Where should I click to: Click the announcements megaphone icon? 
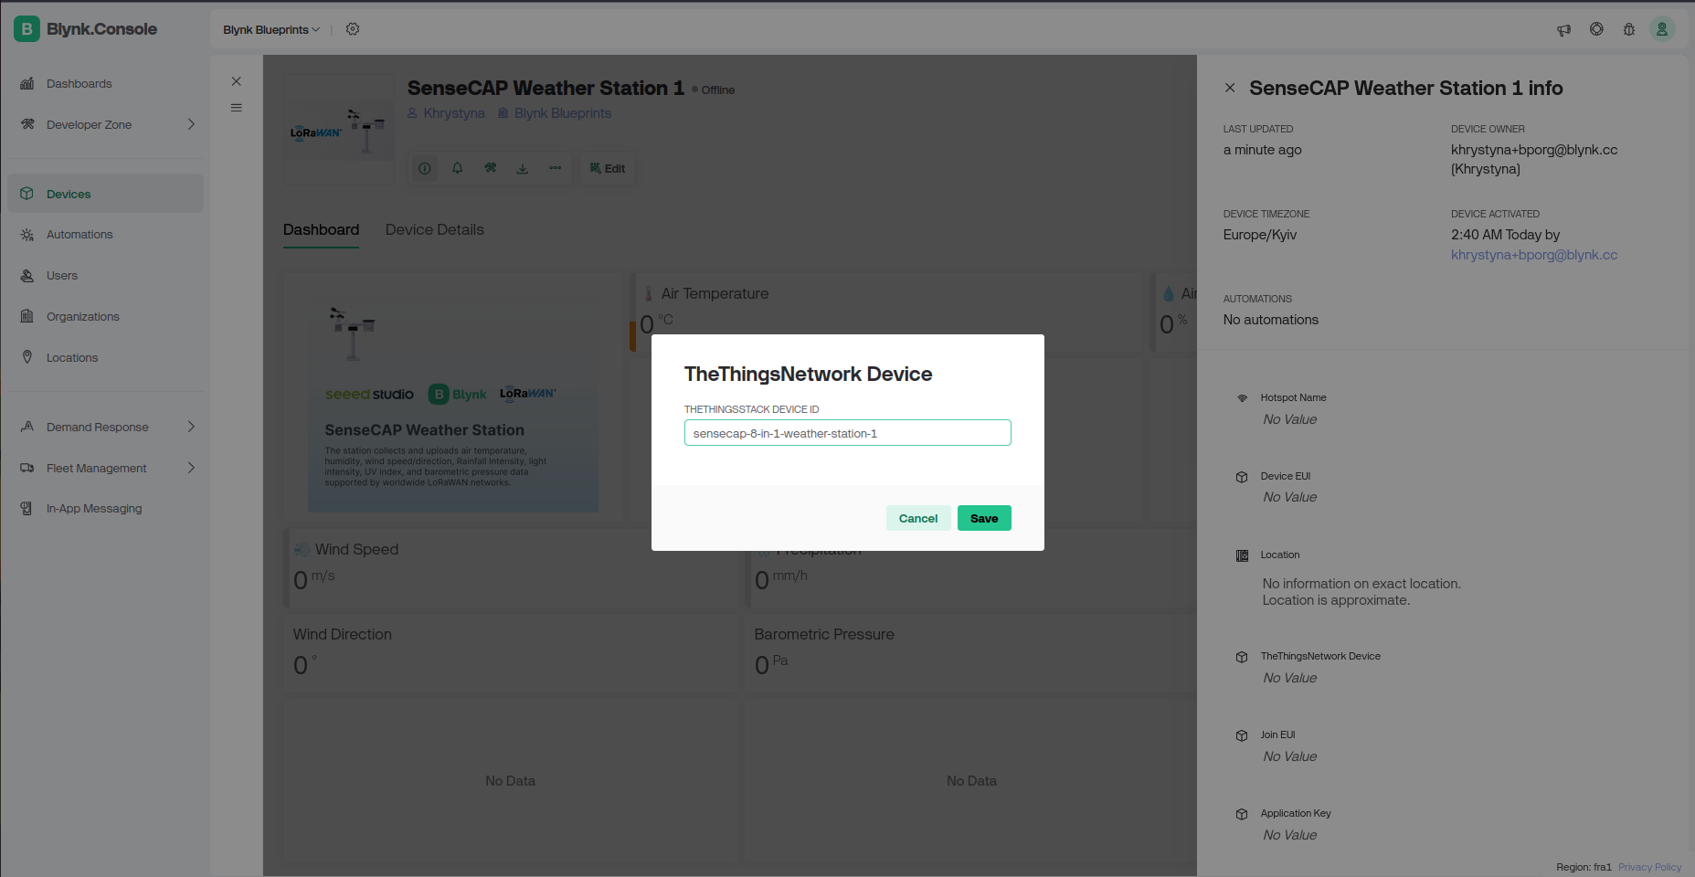tap(1563, 29)
